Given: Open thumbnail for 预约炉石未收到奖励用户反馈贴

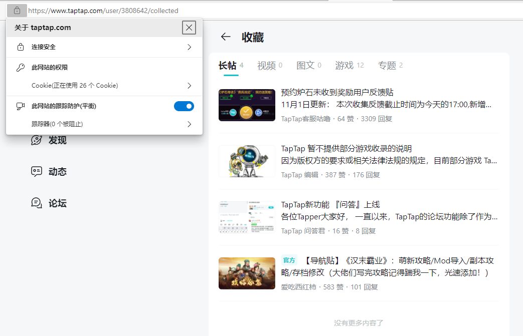Looking at the screenshot, I should (247, 105).
